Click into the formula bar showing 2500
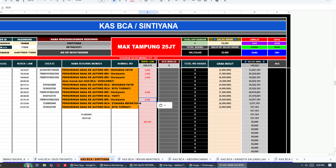 (x=168, y=8)
